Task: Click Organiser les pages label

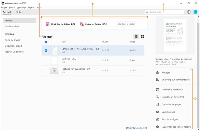Action: click(171, 104)
